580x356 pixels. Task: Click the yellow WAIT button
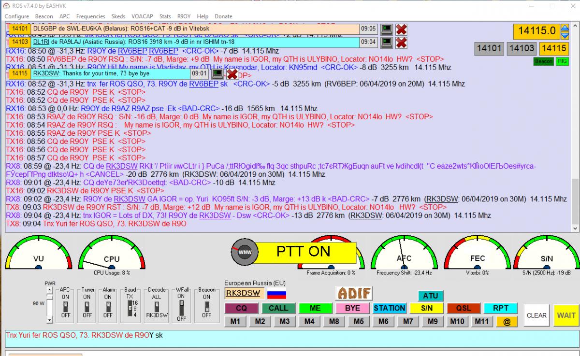[x=566, y=315]
